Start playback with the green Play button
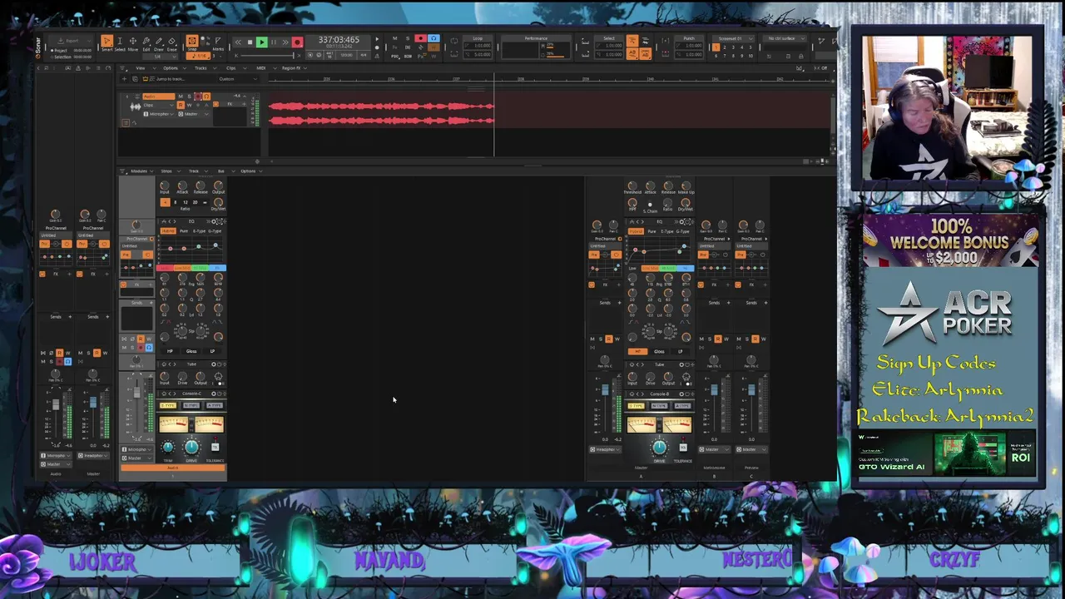Screen dimensions: 1065x599 pos(262,42)
